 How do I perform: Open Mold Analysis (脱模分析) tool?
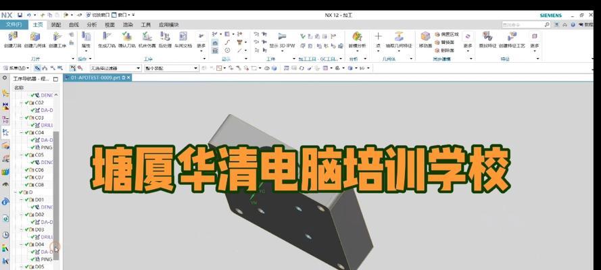pos(357,40)
